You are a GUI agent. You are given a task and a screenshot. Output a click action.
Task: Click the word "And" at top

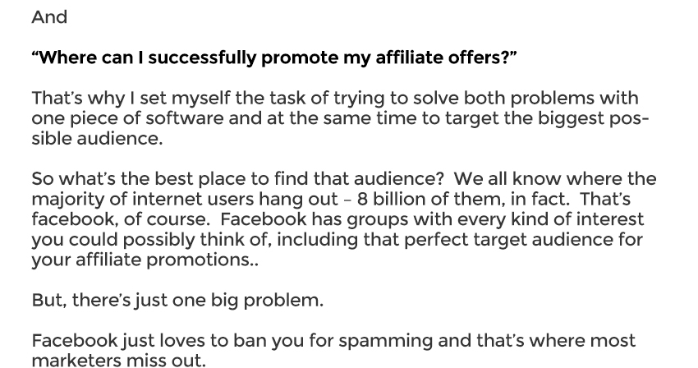coord(49,17)
